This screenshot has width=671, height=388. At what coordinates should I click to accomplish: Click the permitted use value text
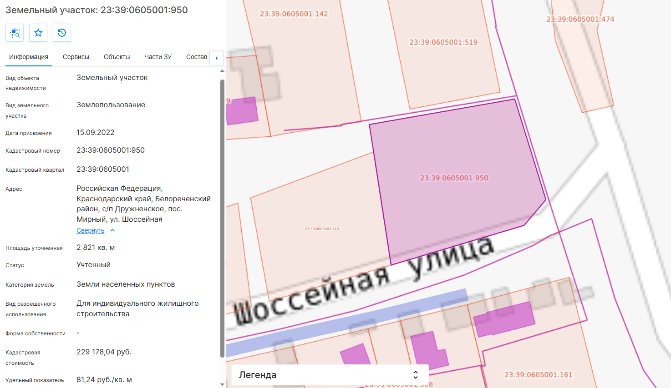coord(137,308)
